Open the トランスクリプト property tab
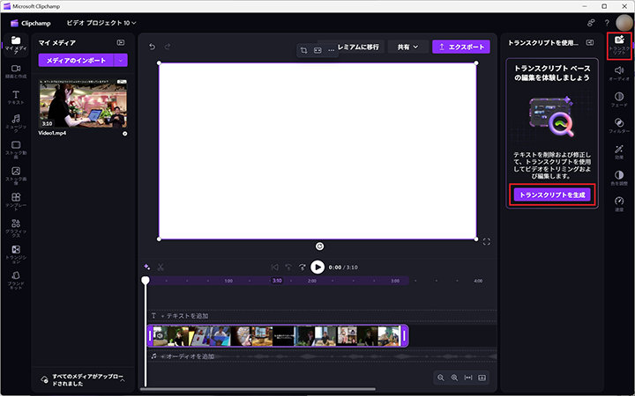Image resolution: width=635 pixels, height=396 pixels. click(x=619, y=46)
